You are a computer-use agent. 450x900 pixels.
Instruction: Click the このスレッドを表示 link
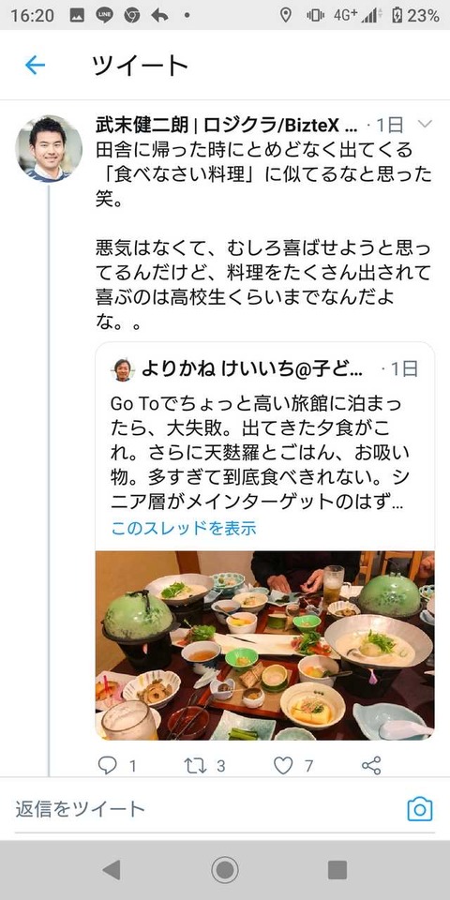(184, 528)
